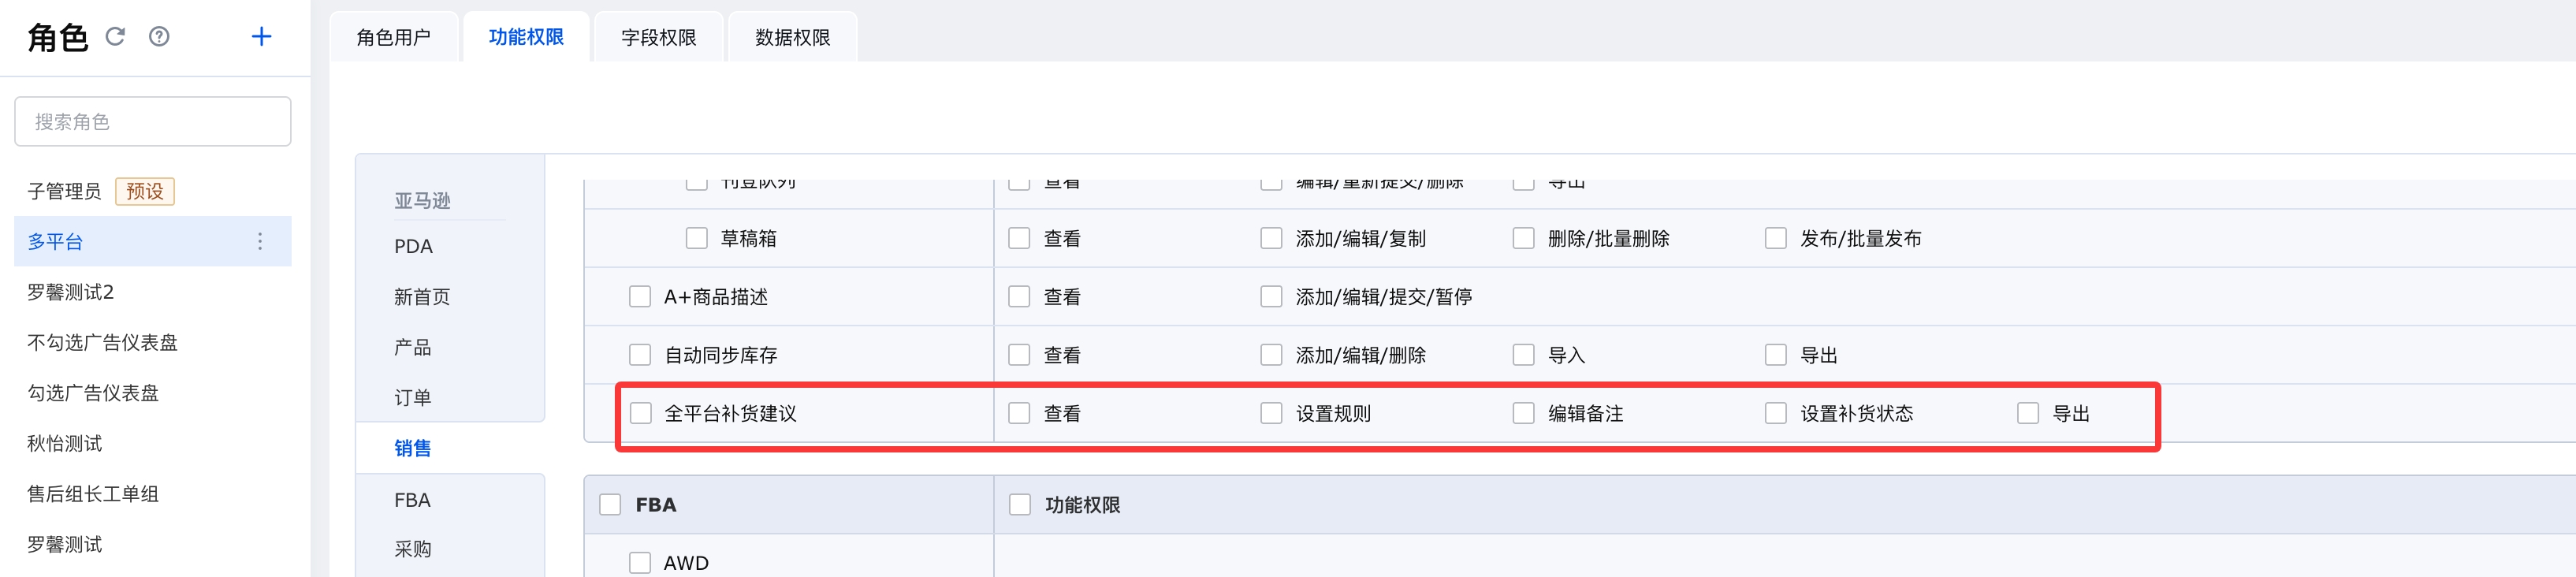Toggle the FBA section checkbox

[610, 505]
